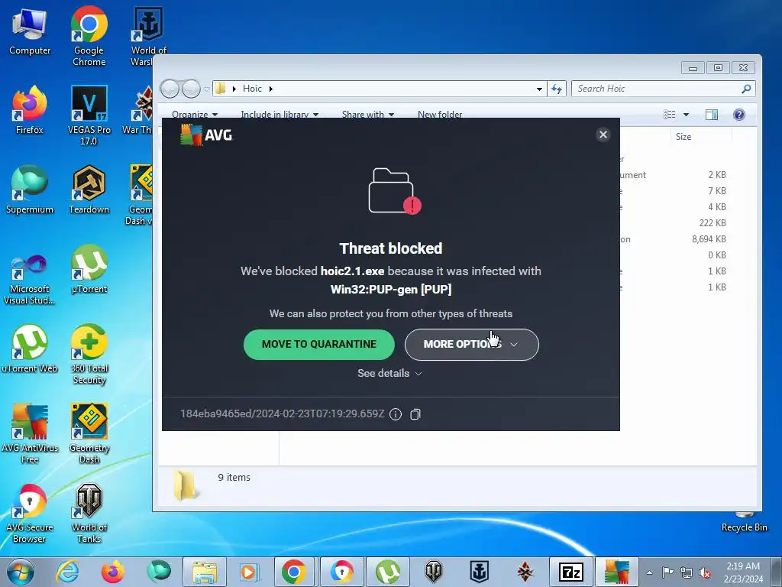Open Include in library menu

(x=280, y=115)
